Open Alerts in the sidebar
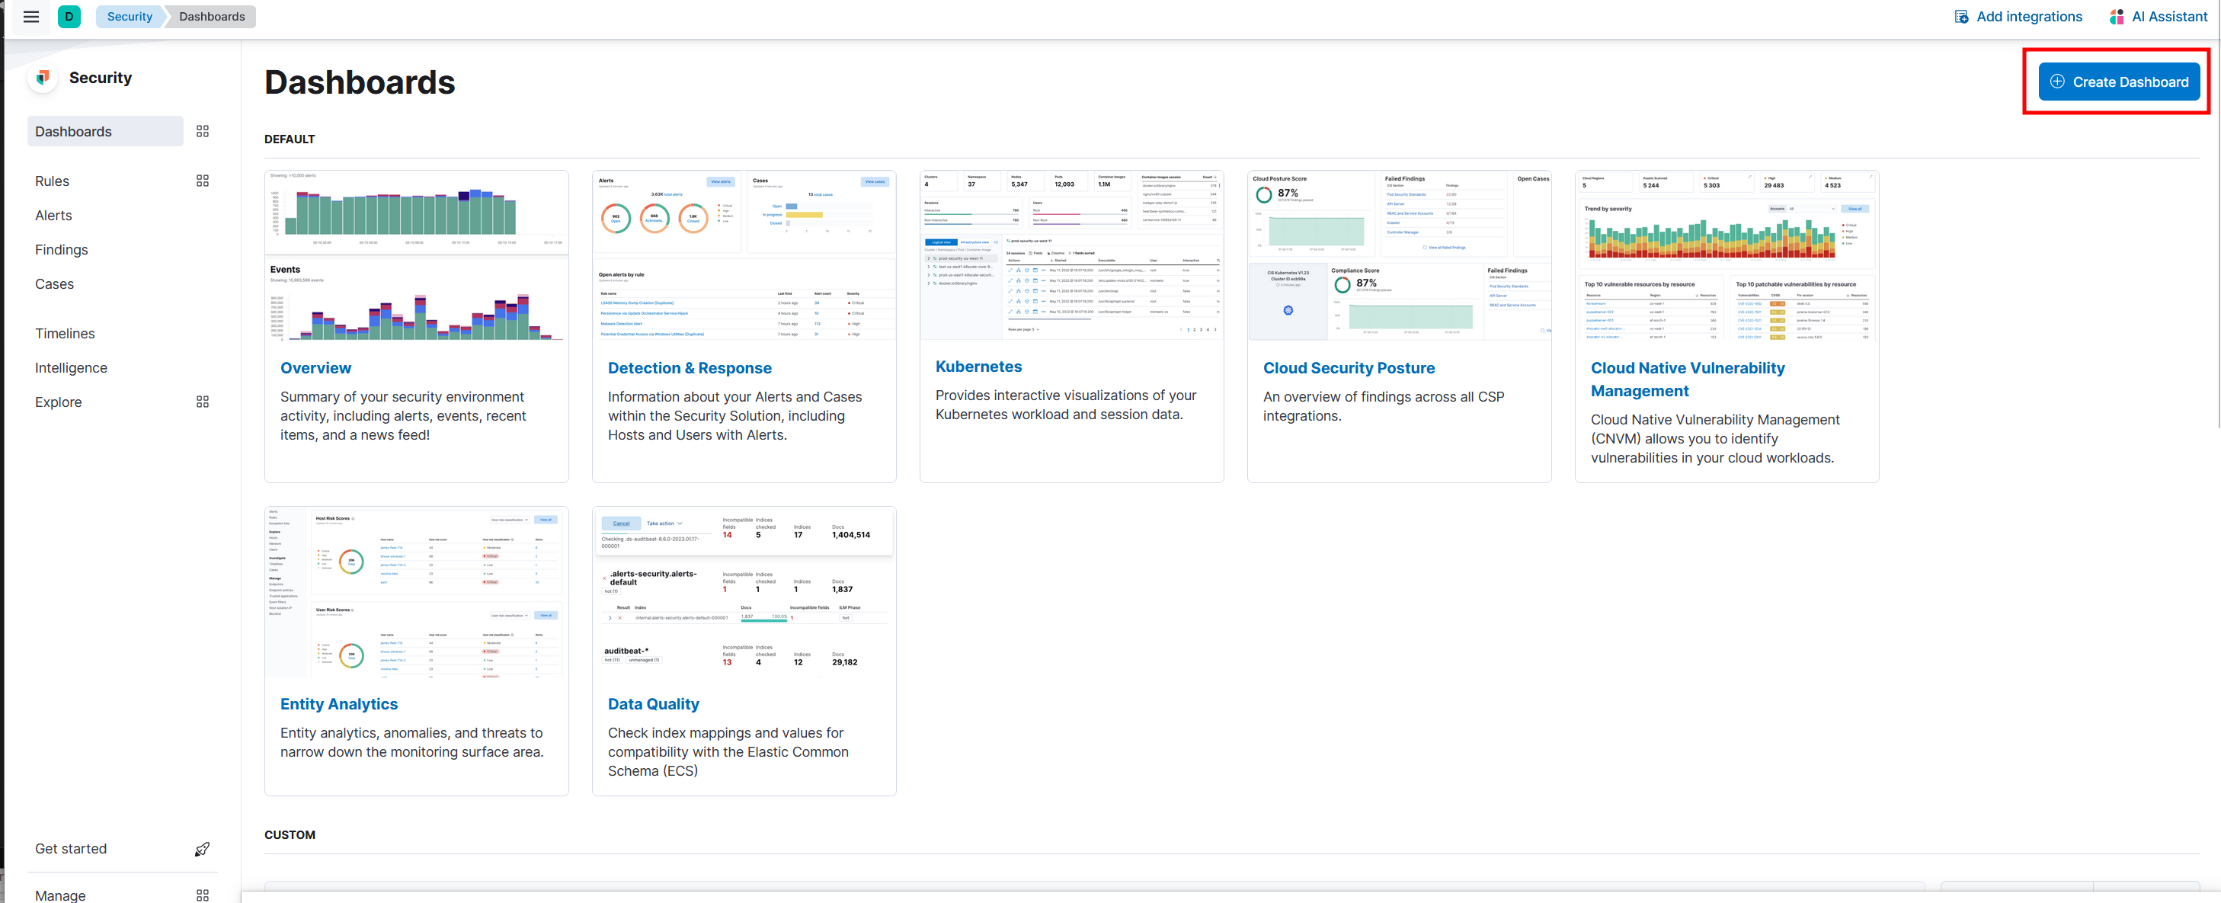Screen dimensions: 2221x903 click(x=53, y=216)
